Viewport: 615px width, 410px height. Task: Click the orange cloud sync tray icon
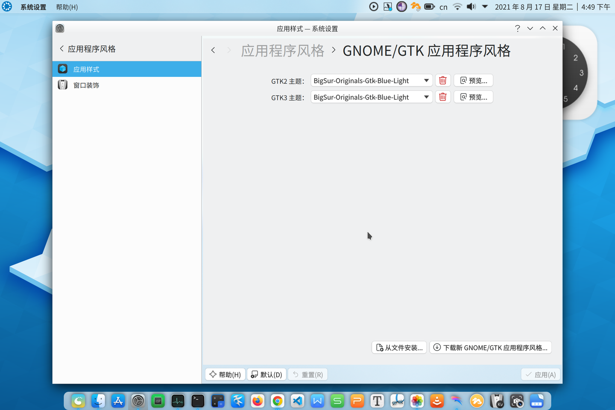coord(416,6)
